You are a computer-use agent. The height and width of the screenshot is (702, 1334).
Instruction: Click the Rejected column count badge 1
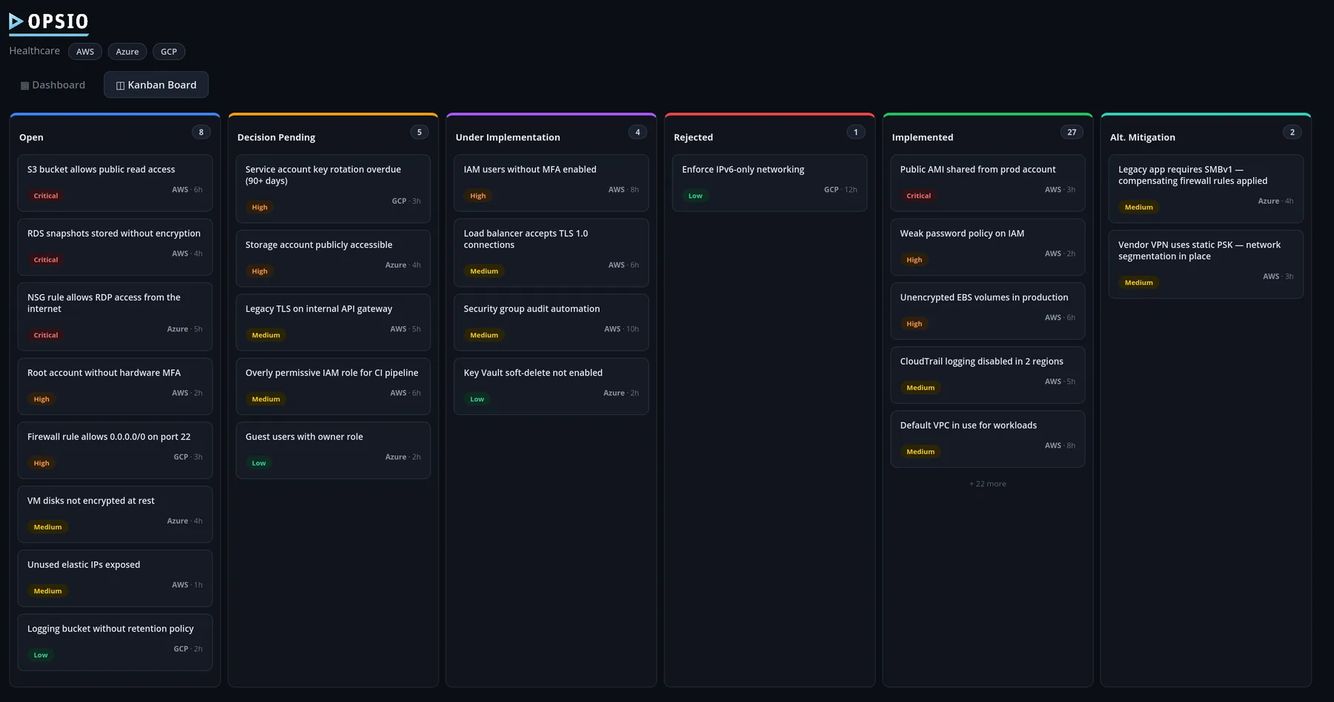856,133
